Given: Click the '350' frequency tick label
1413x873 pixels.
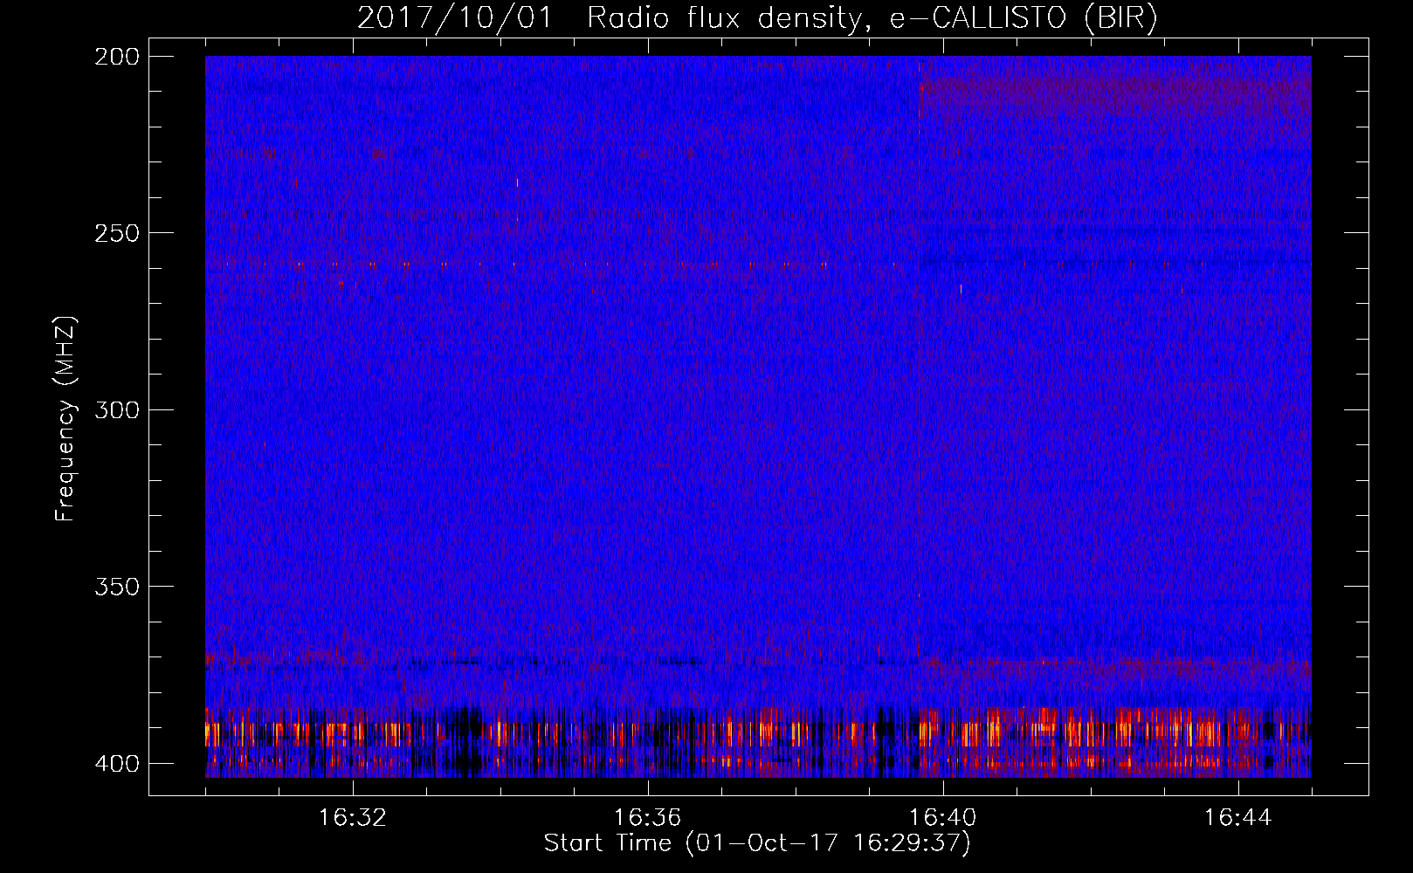Looking at the screenshot, I should pyautogui.click(x=116, y=587).
